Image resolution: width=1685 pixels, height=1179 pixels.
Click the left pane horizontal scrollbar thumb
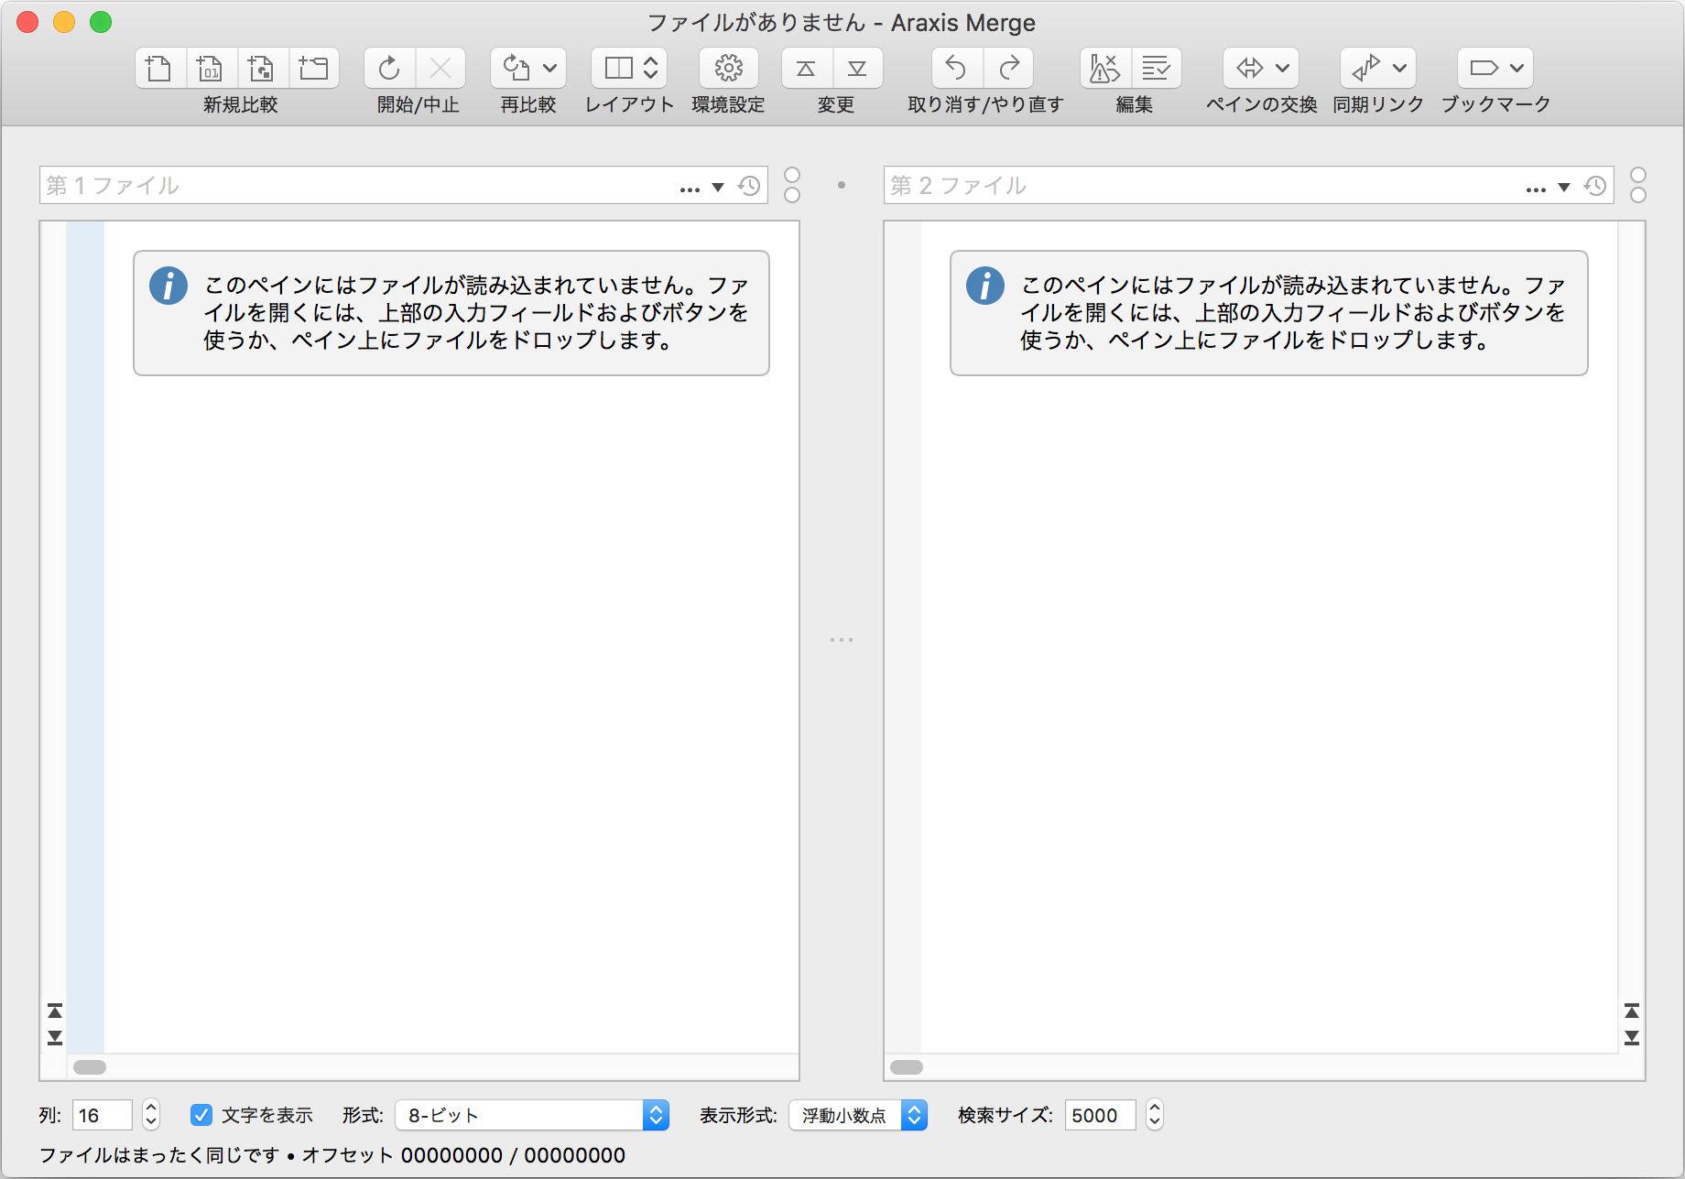point(90,1067)
